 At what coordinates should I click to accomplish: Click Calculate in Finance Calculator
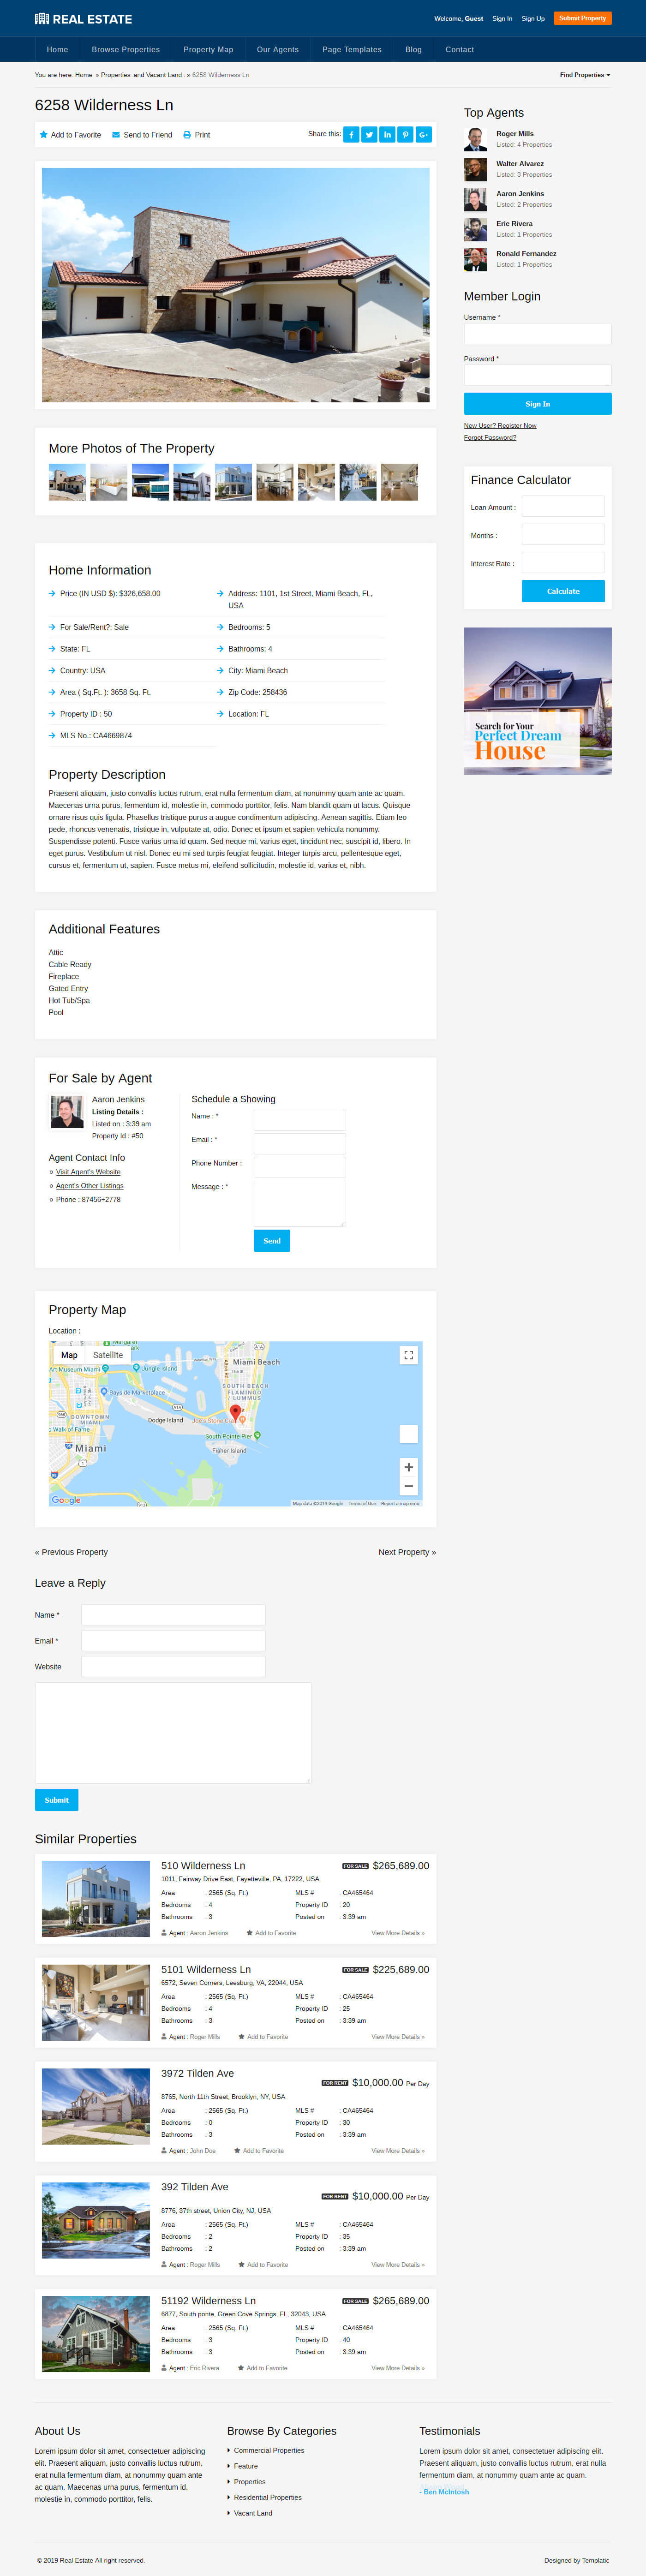pyautogui.click(x=563, y=591)
